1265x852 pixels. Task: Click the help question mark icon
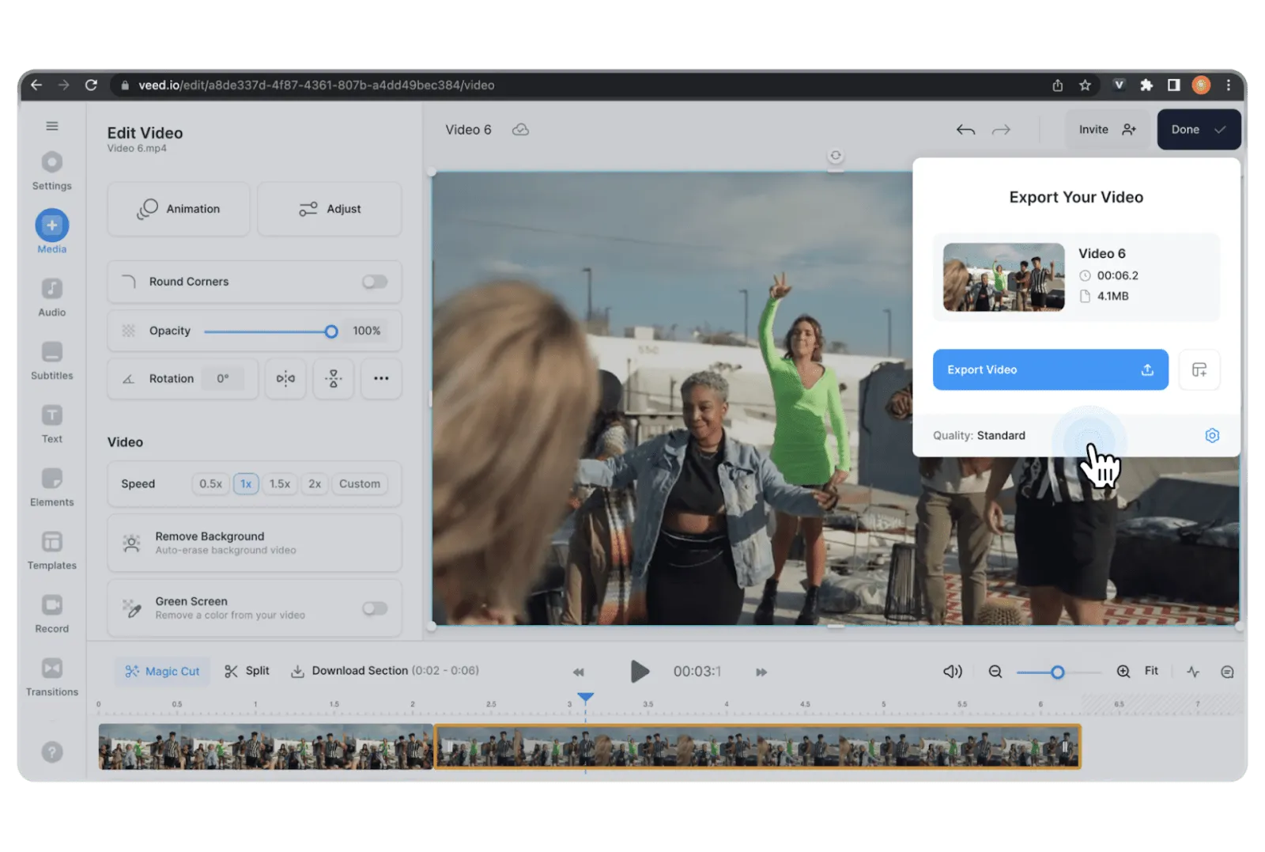point(52,752)
